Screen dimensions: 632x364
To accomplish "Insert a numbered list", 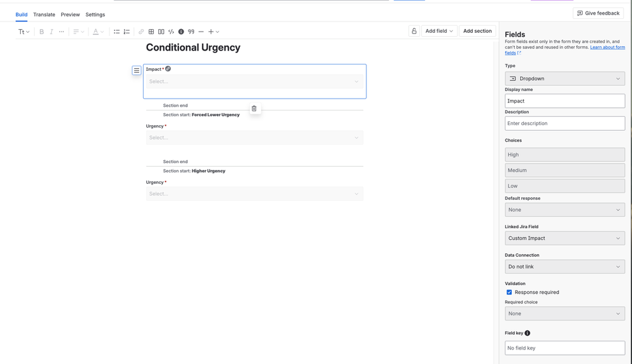I will 127,32.
